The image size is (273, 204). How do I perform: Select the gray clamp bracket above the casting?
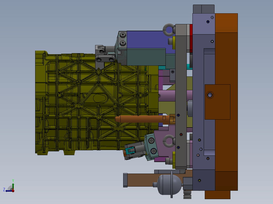(x=104, y=57)
